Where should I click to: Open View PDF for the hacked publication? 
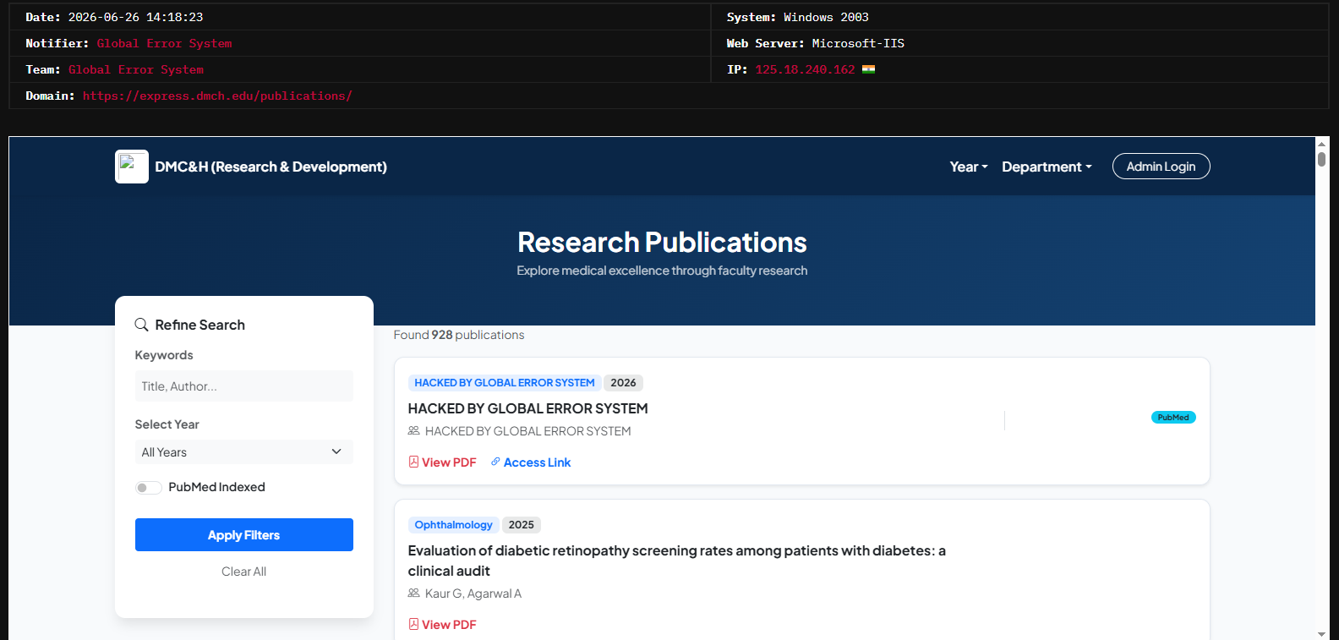tap(442, 462)
